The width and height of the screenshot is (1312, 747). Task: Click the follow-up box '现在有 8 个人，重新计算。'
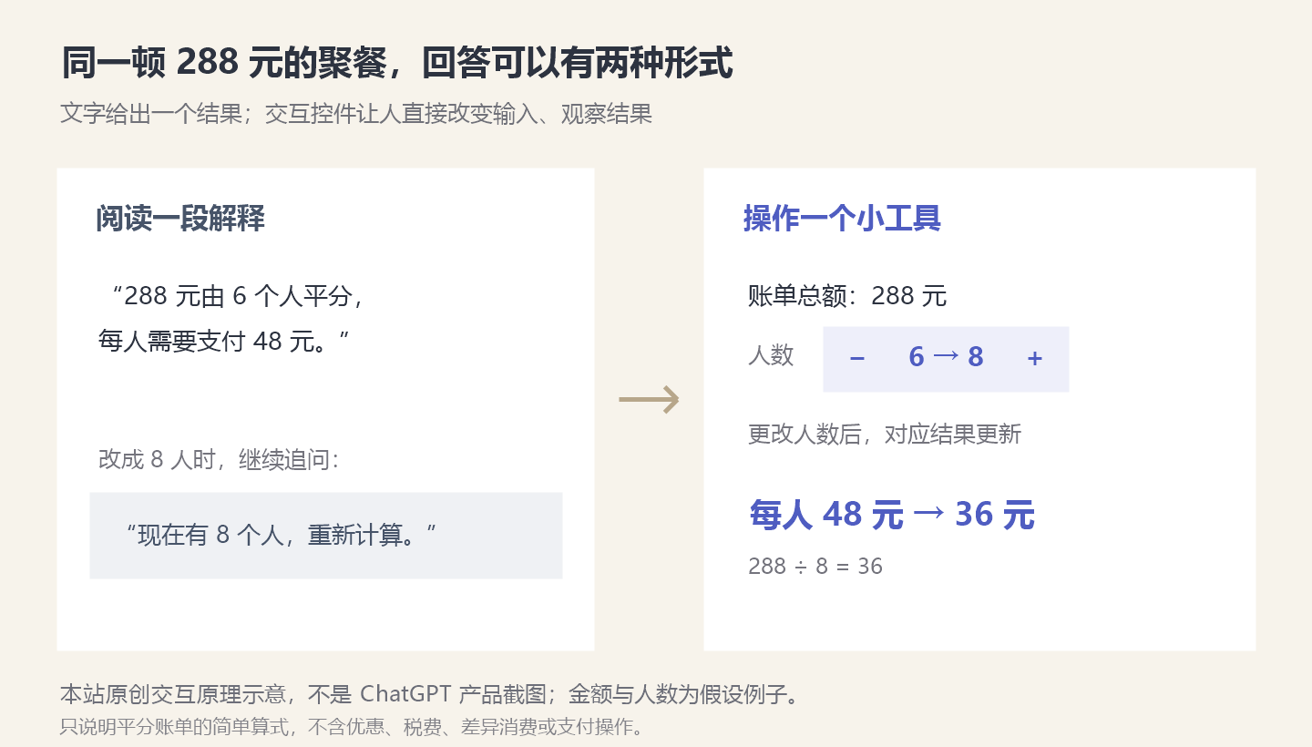coord(326,536)
